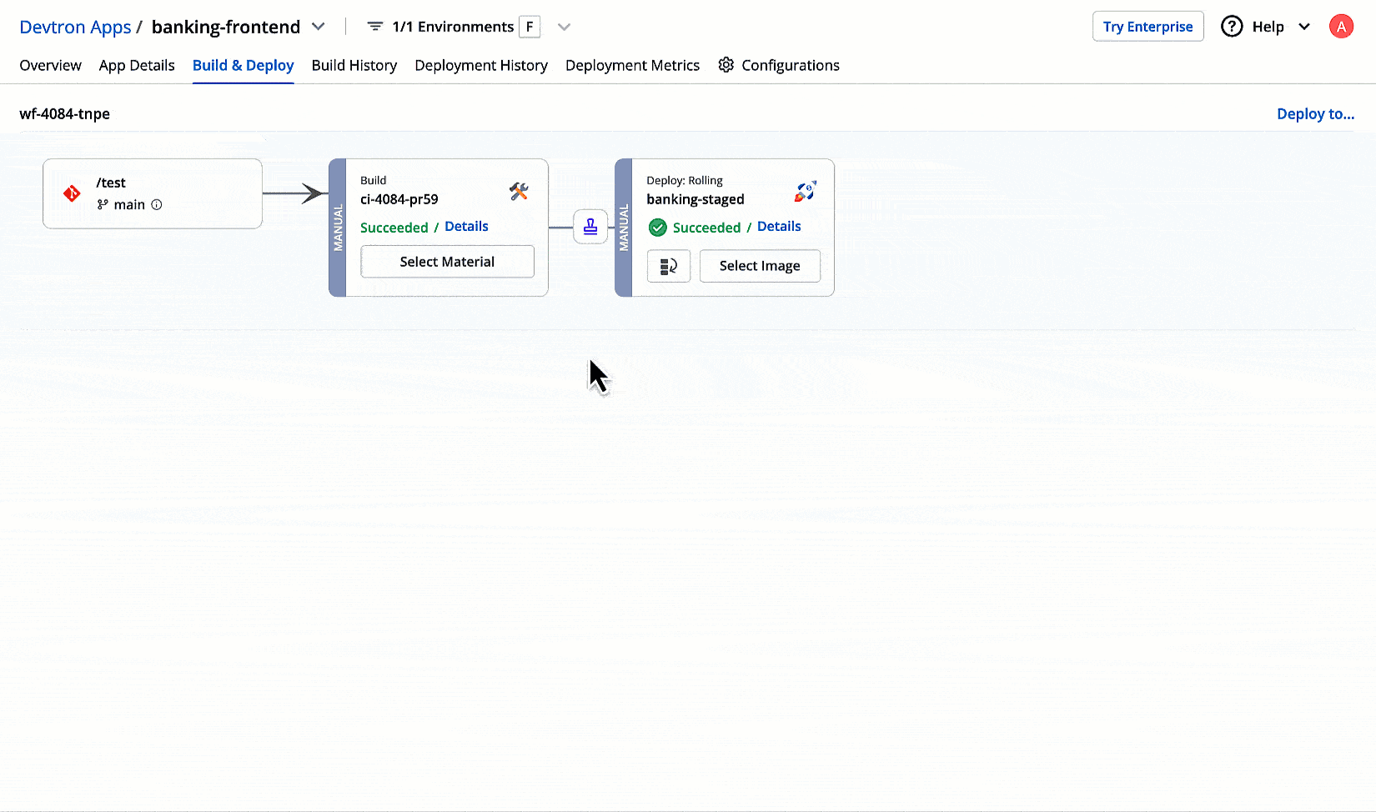Expand the banking-frontend app dropdown
This screenshot has height=812, width=1376.
coord(319,27)
